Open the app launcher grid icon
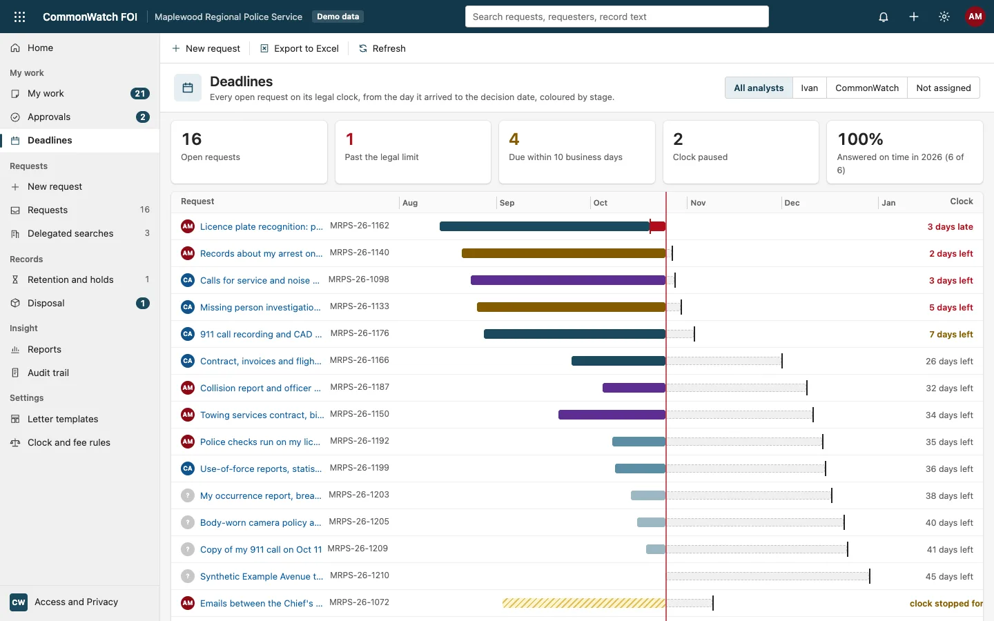 point(19,17)
